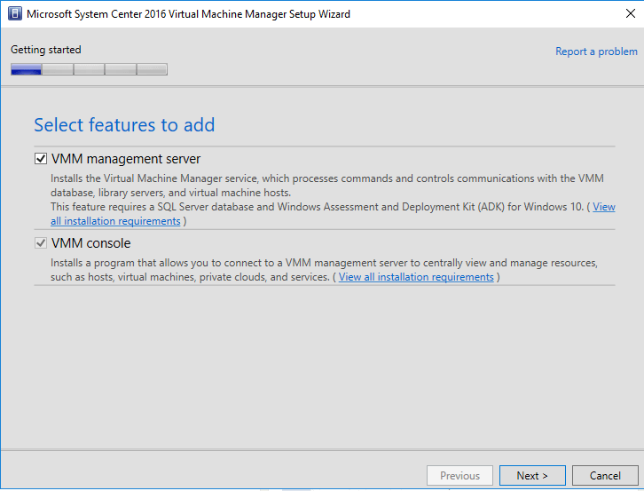
Task: Click the wizard window title text
Action: click(x=189, y=14)
